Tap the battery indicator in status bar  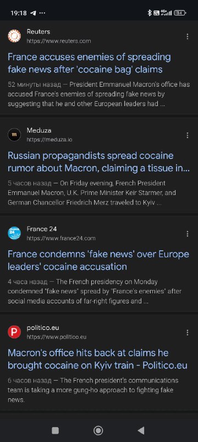coord(180,13)
